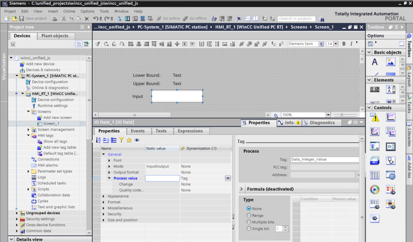Select the Range type radio button
Image resolution: width=413 pixels, height=242 pixels.
click(x=249, y=216)
